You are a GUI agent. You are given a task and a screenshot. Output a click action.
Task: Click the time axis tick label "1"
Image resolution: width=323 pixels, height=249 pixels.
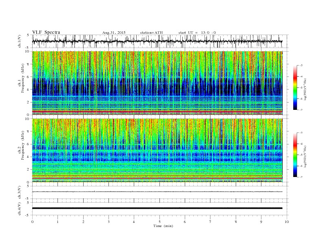pyautogui.click(x=58, y=222)
